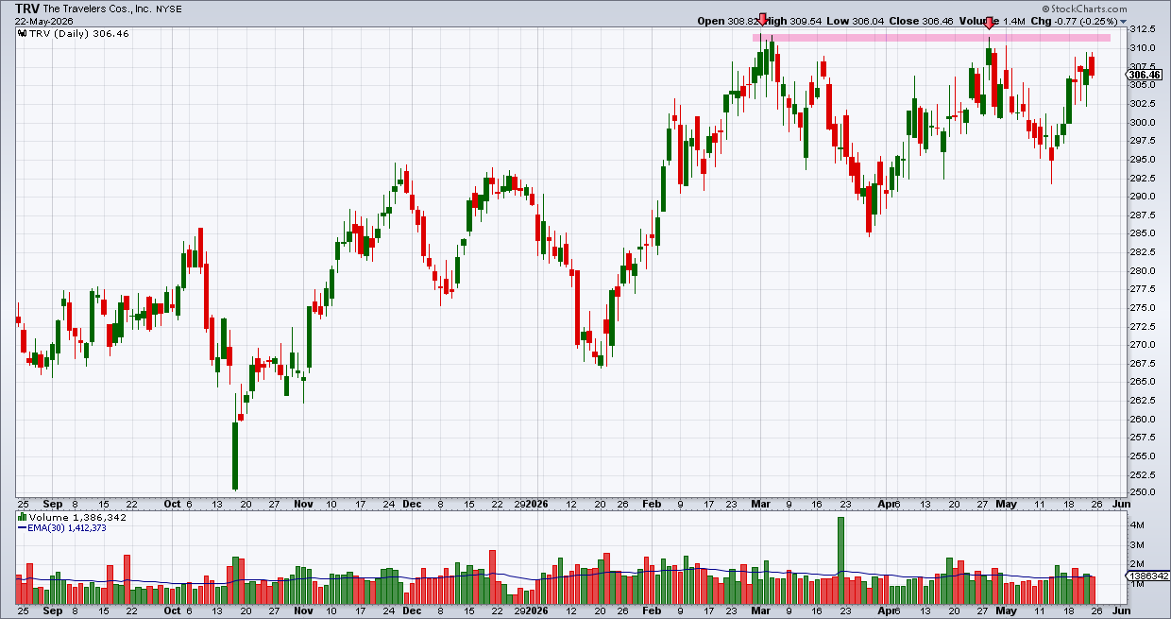Click the High 309.54 value in the header
Viewport: 1171px width, 619px height.
(795, 21)
